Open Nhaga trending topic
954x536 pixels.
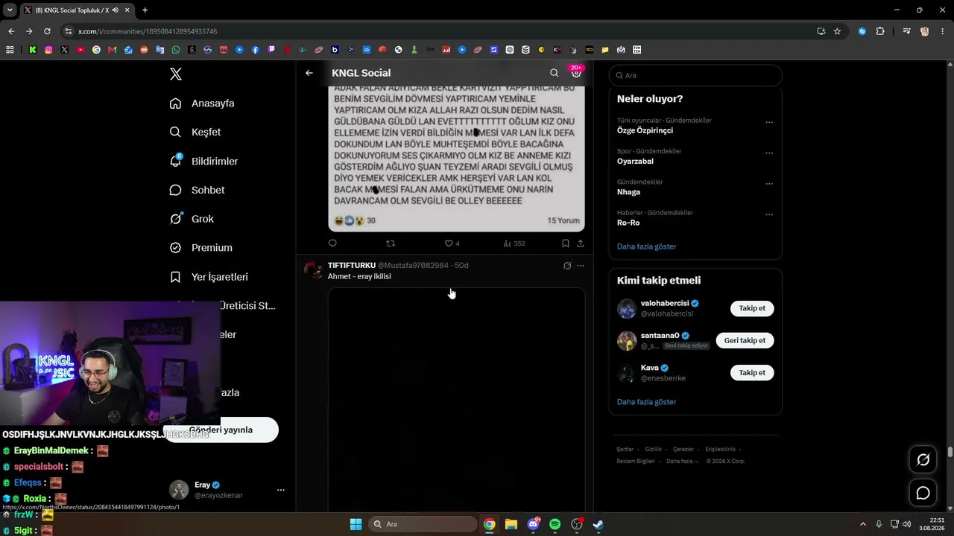[628, 192]
